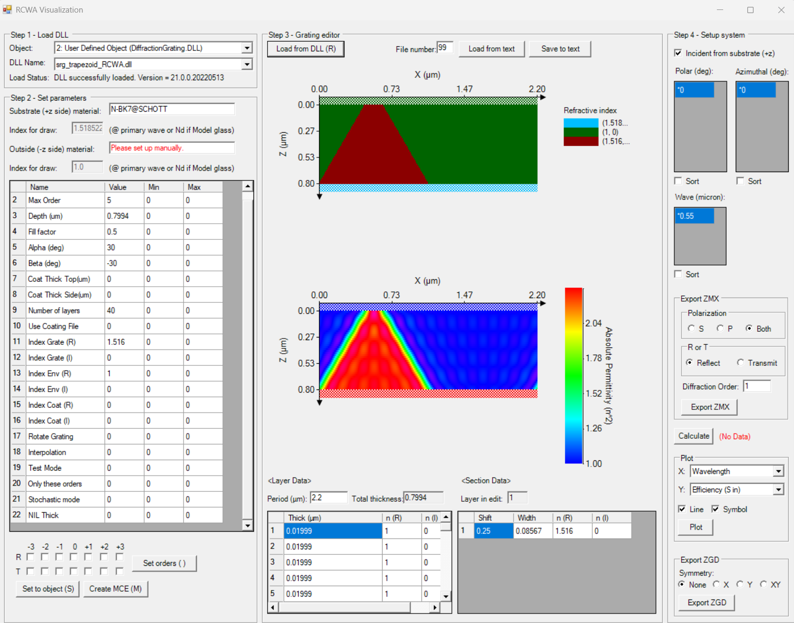The width and height of the screenshot is (794, 623).
Task: Toggle Incident from substrate (+z) checkbox
Action: 678,53
